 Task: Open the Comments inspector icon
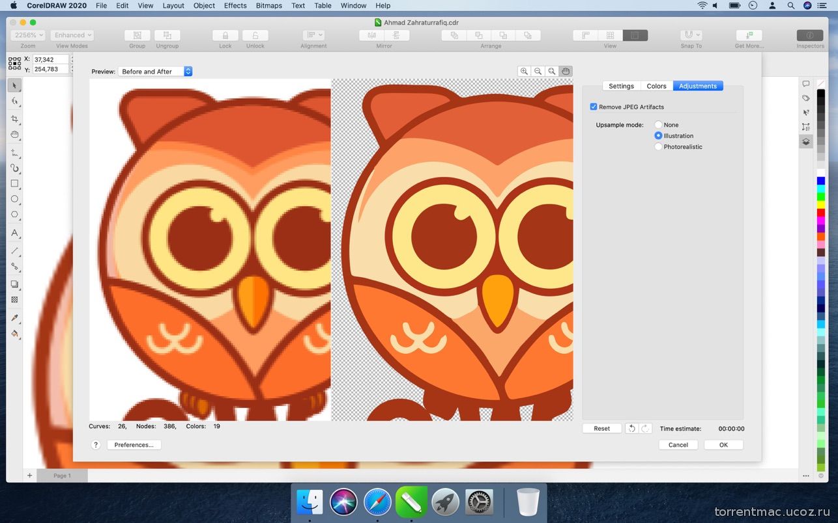pos(806,84)
